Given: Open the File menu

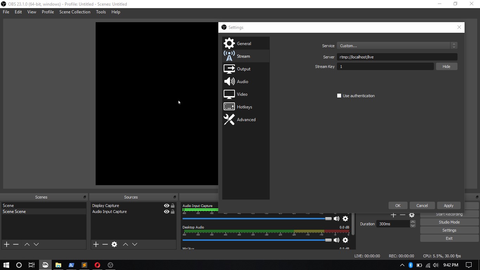Looking at the screenshot, I should tap(6, 12).
